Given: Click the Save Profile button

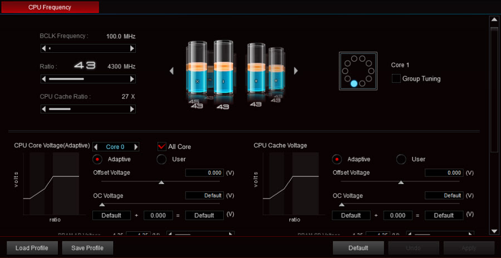Looking at the screenshot, I should [x=87, y=248].
